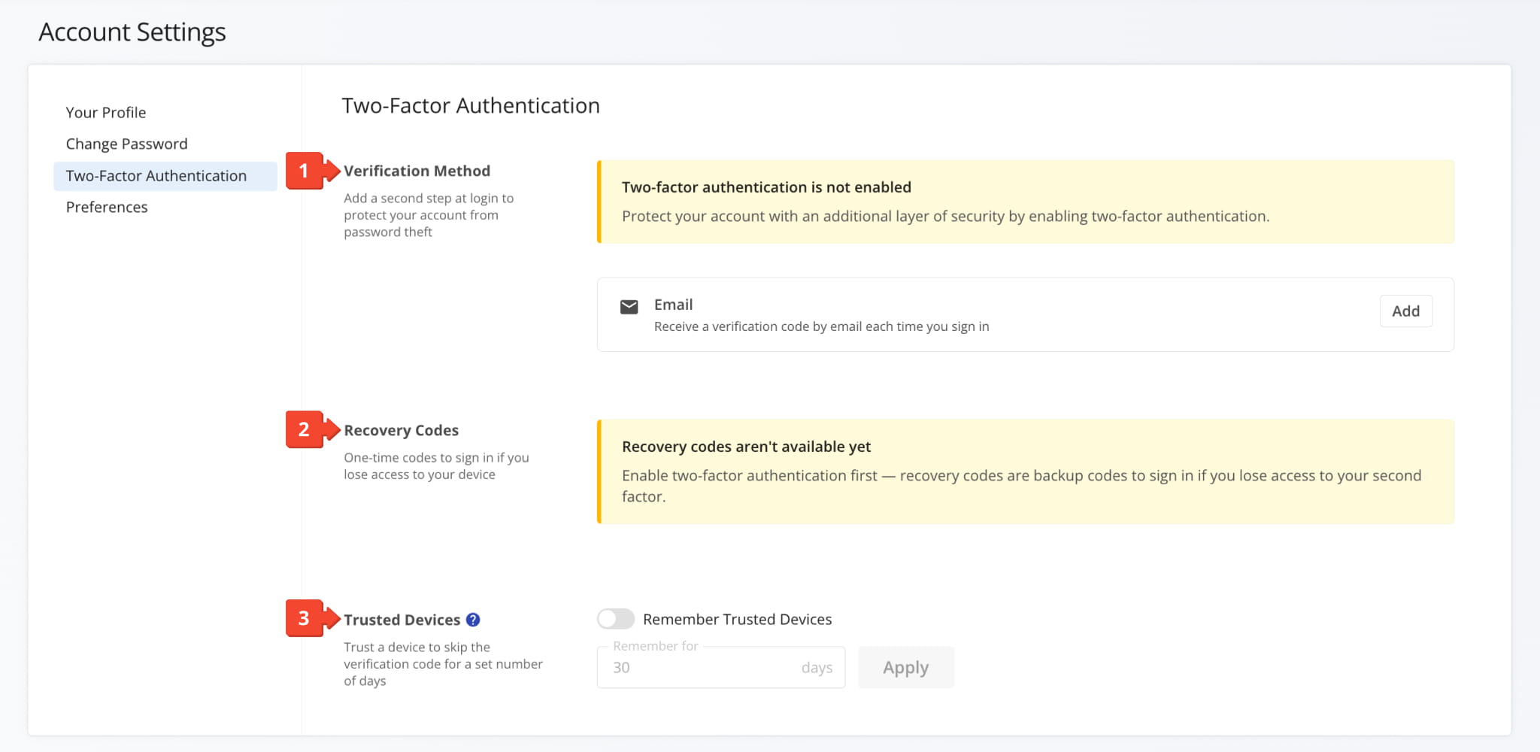The image size is (1540, 752).
Task: Click the 'days' unit label in field
Action: [x=817, y=668]
